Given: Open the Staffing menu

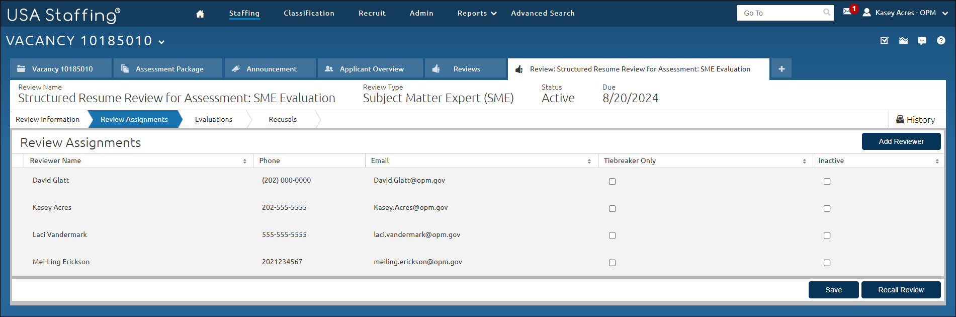Looking at the screenshot, I should pyautogui.click(x=244, y=13).
